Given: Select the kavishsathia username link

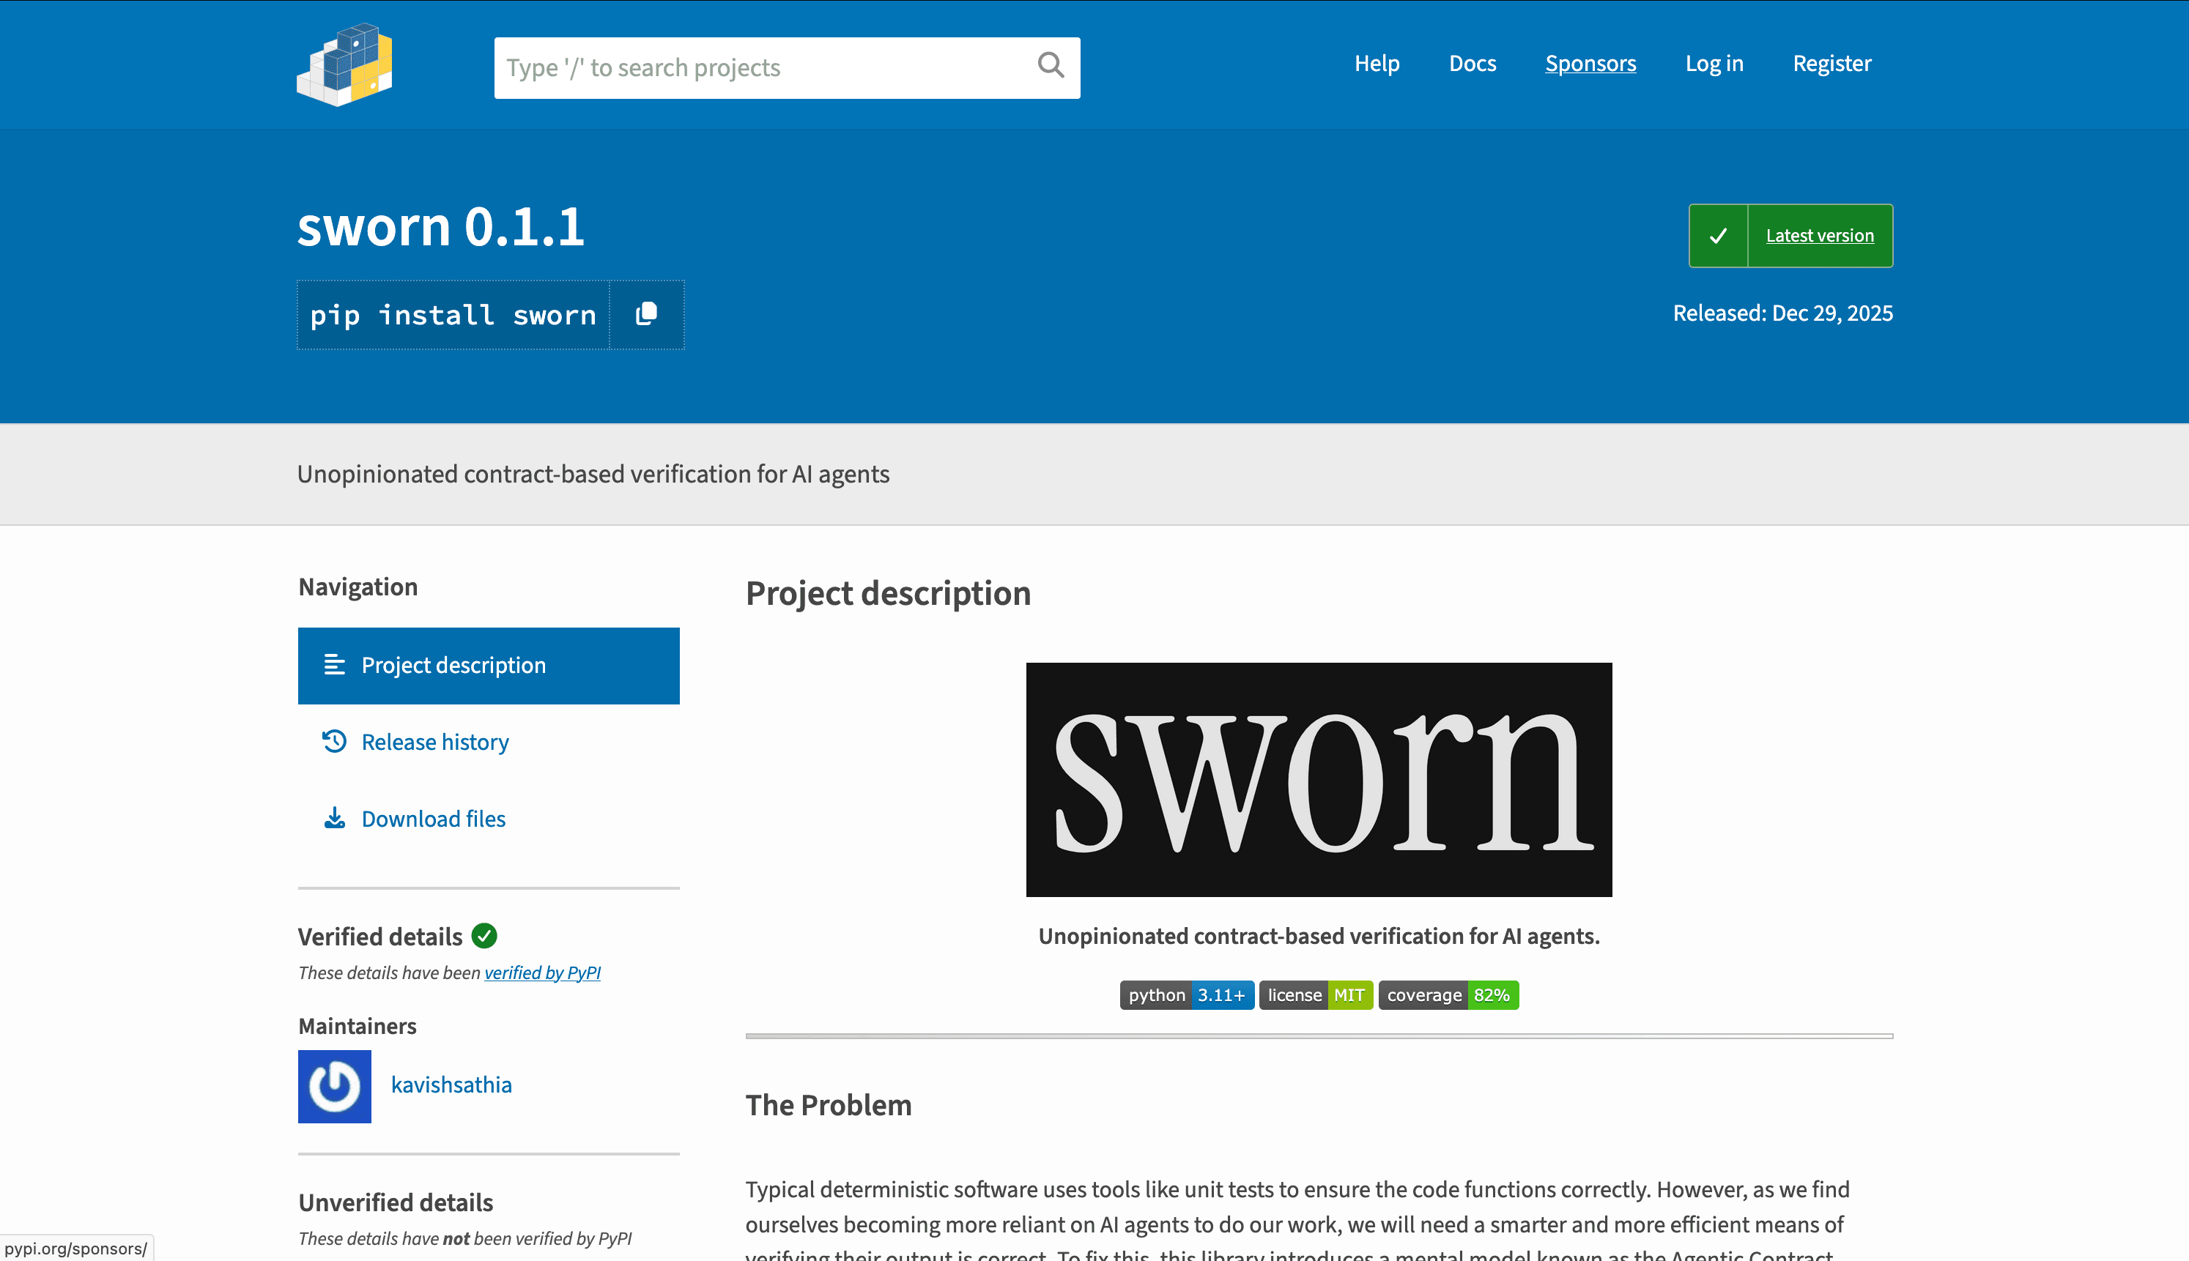Looking at the screenshot, I should pos(451,1084).
